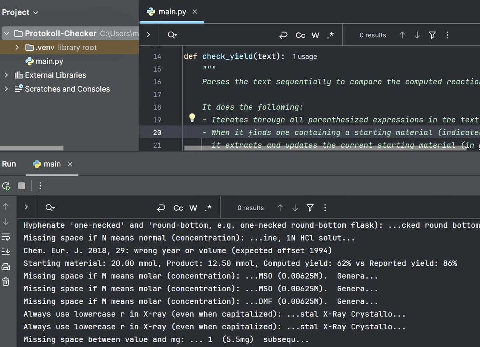This screenshot has width=480, height=347.
Task: Insert new line in editor search field
Action: [283, 35]
